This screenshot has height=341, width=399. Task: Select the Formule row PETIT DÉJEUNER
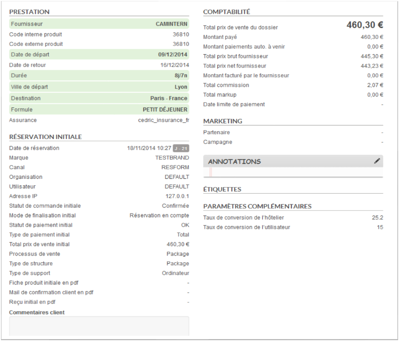(99, 110)
